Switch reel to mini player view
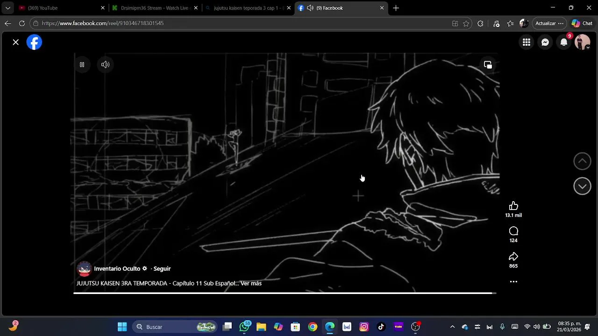 pyautogui.click(x=488, y=65)
